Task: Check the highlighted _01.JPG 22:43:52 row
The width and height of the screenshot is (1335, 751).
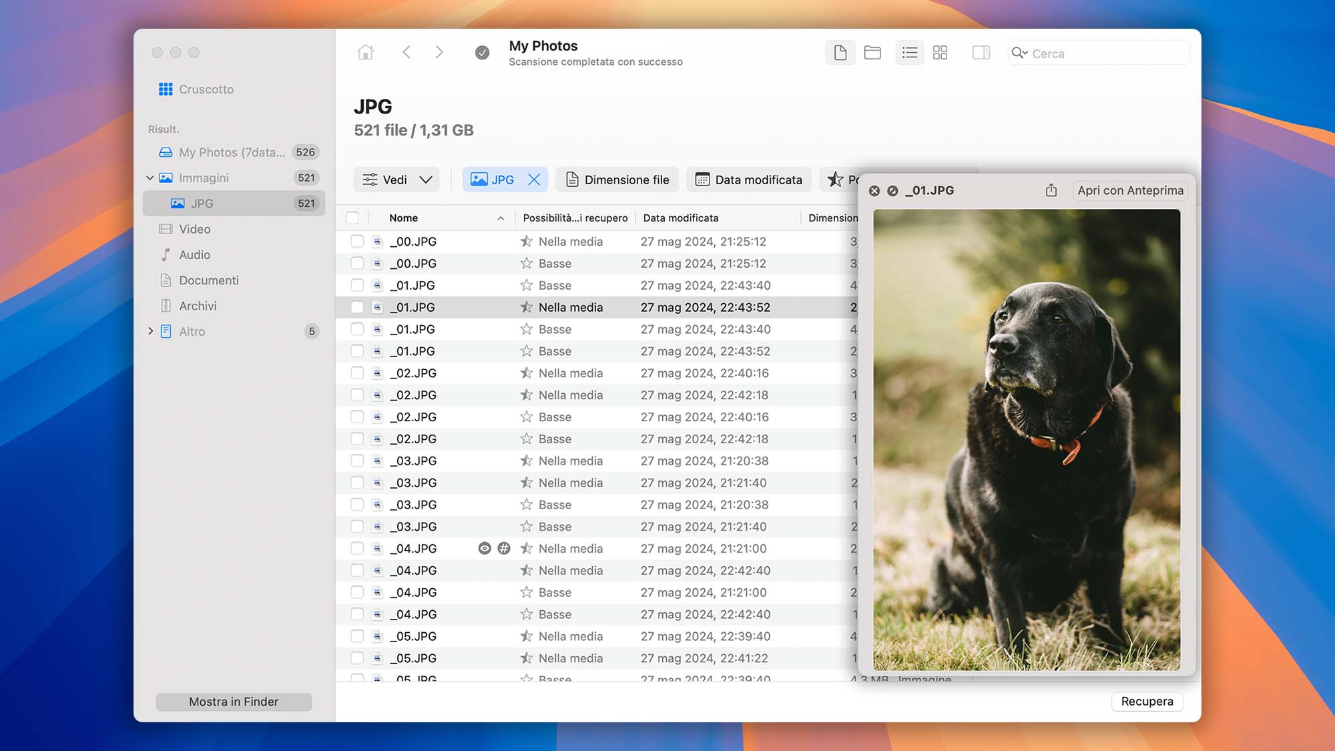Action: (357, 307)
